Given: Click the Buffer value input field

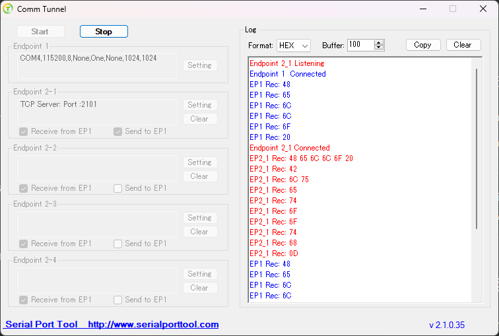Looking at the screenshot, I should 360,45.
